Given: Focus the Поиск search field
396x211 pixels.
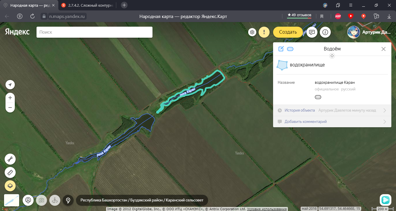Looking at the screenshot, I should coord(95,32).
